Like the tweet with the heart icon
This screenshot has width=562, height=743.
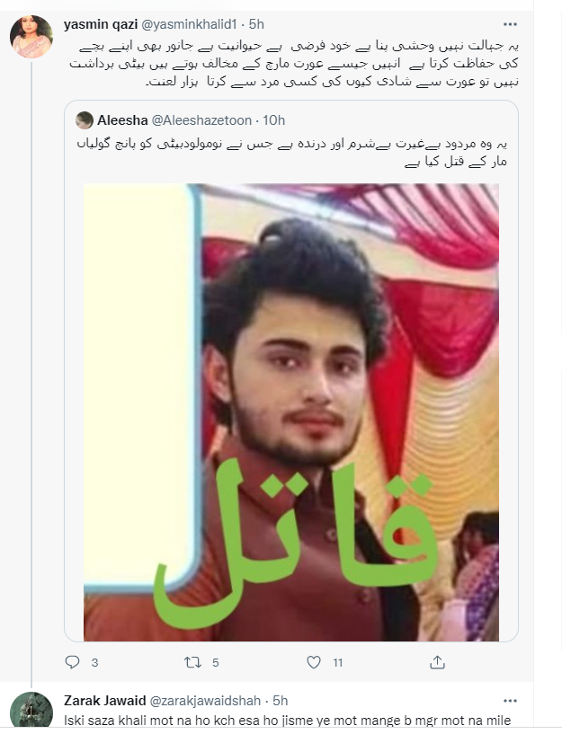click(x=314, y=662)
